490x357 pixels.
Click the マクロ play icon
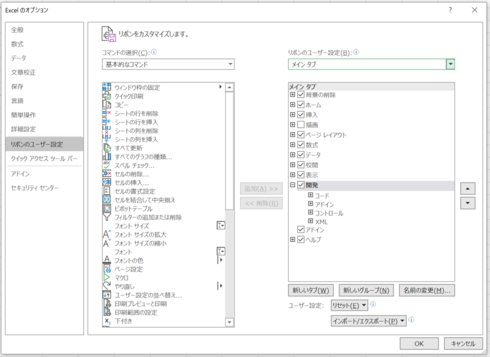[107, 277]
